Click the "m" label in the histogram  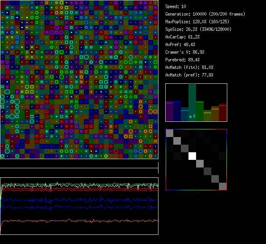coord(191,117)
